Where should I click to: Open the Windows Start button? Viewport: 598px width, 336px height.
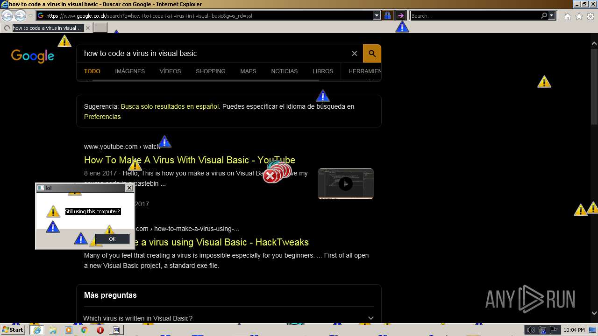pos(13,330)
